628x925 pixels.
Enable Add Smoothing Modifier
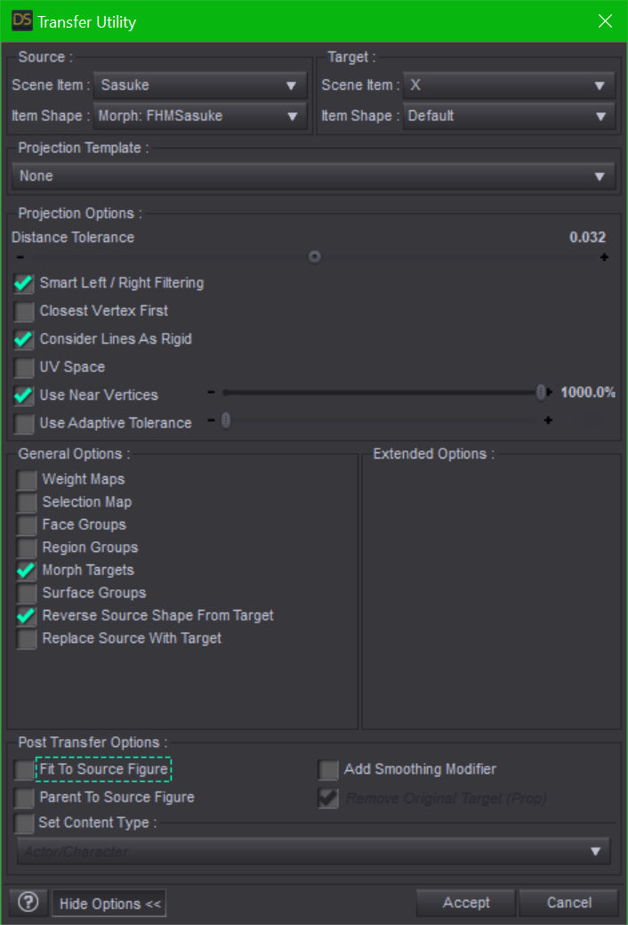(329, 769)
